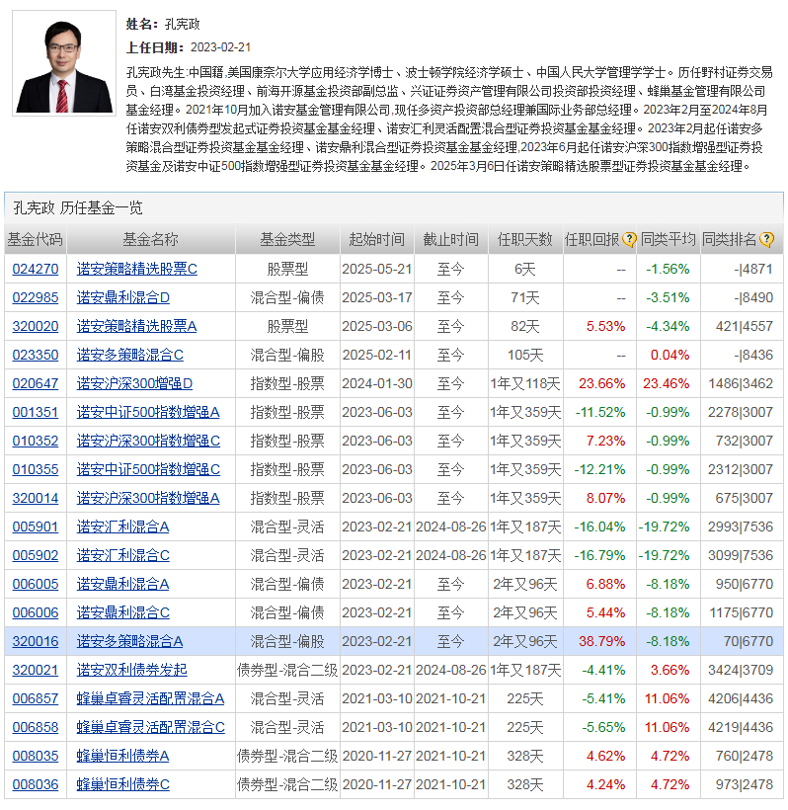Open the 诺安鼎利混合A fund link
The height and width of the screenshot is (810, 788).
[122, 584]
